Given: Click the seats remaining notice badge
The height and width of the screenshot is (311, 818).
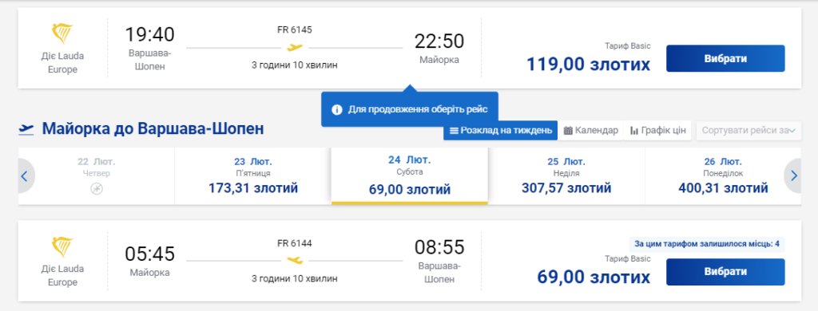Looking at the screenshot, I should [707, 244].
